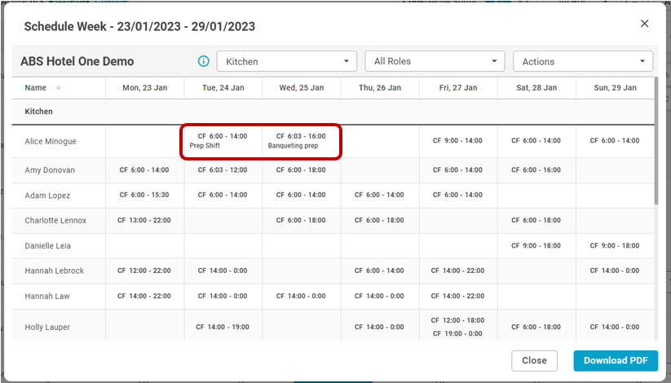Select employee name Adam Lopez
The width and height of the screenshot is (671, 383).
[47, 195]
